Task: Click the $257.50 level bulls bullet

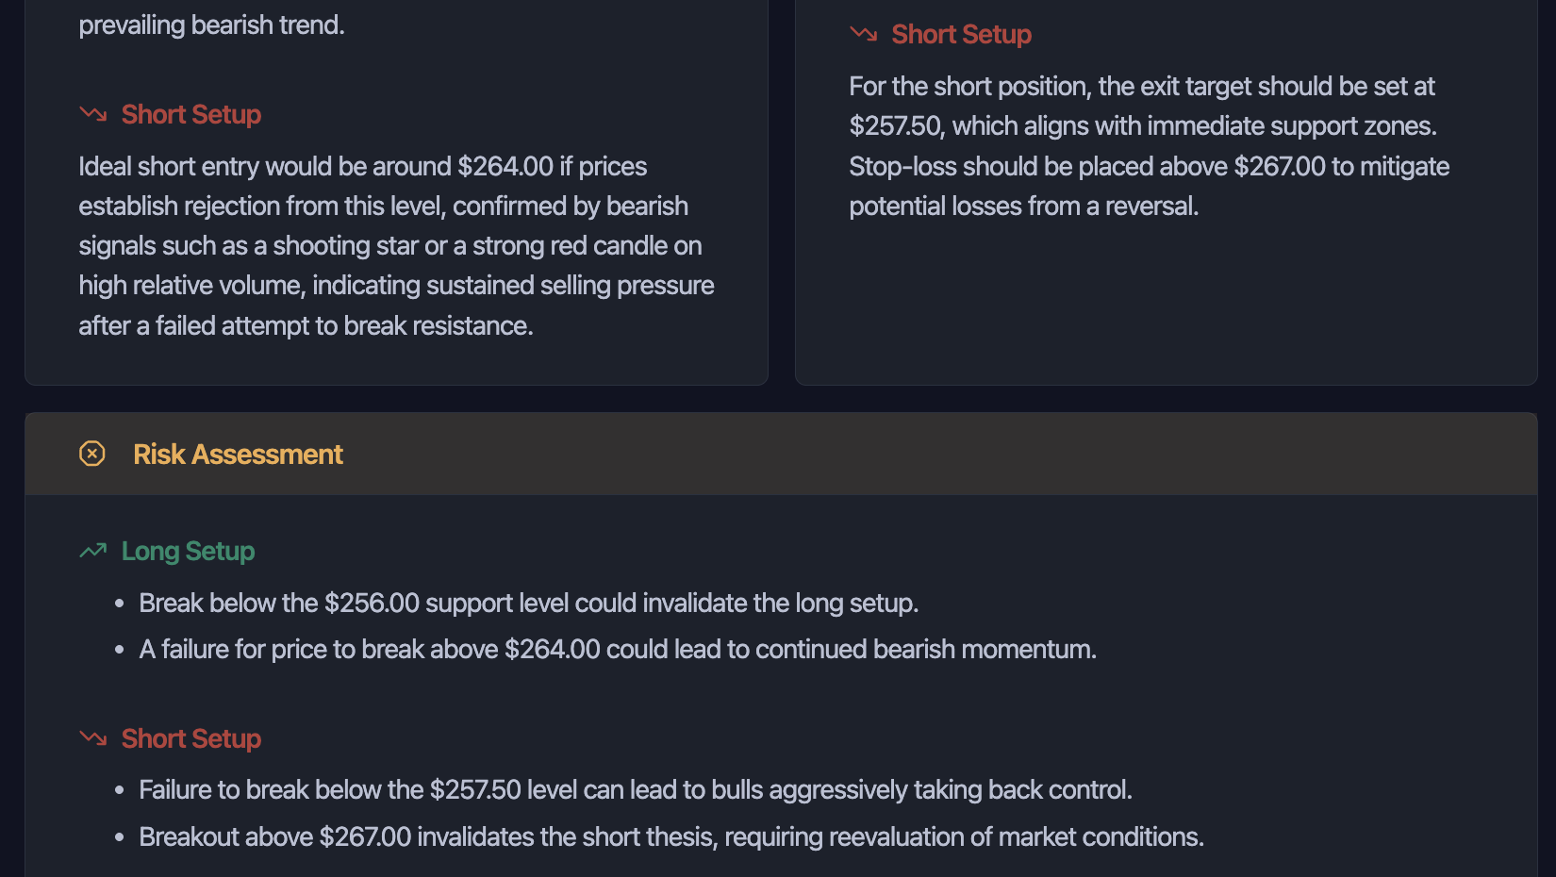Action: tap(635, 789)
